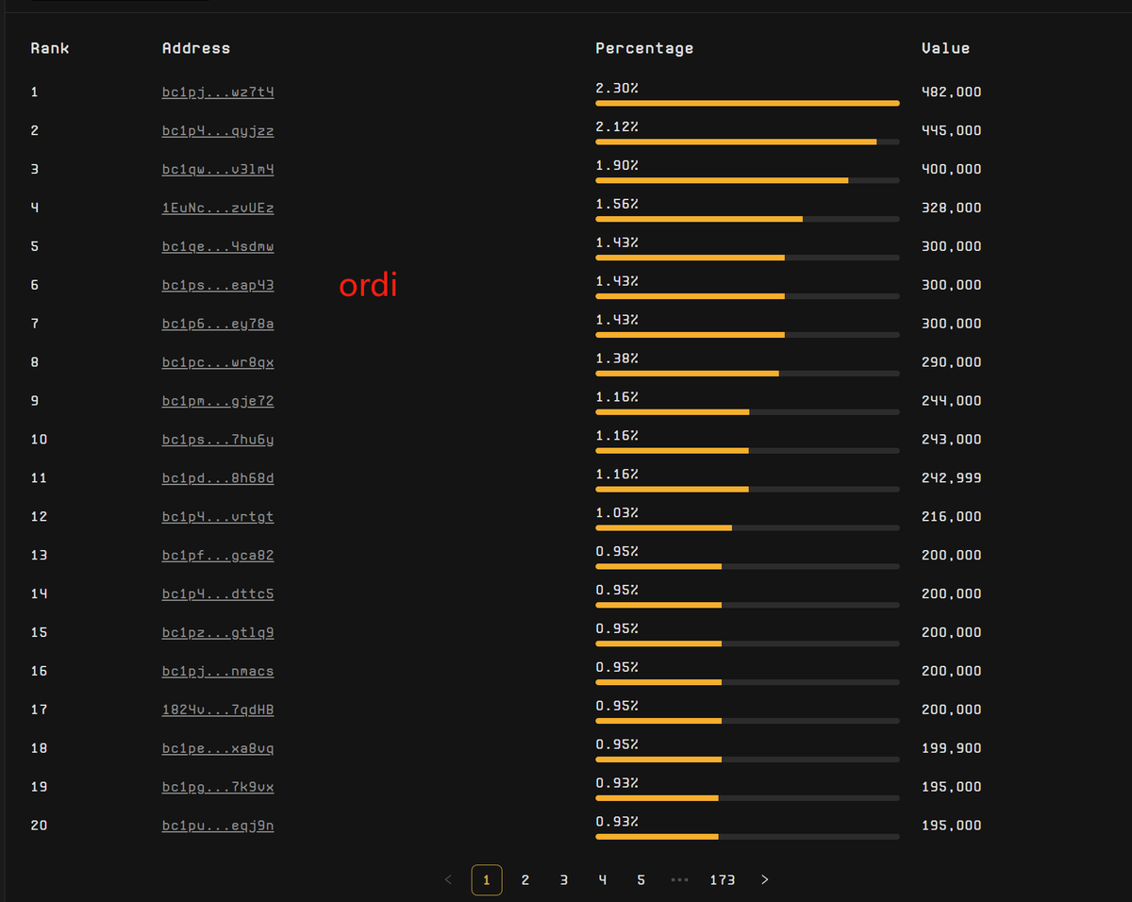Open address bc1p4...qyjzz
This screenshot has width=1132, height=902.
pos(218,131)
